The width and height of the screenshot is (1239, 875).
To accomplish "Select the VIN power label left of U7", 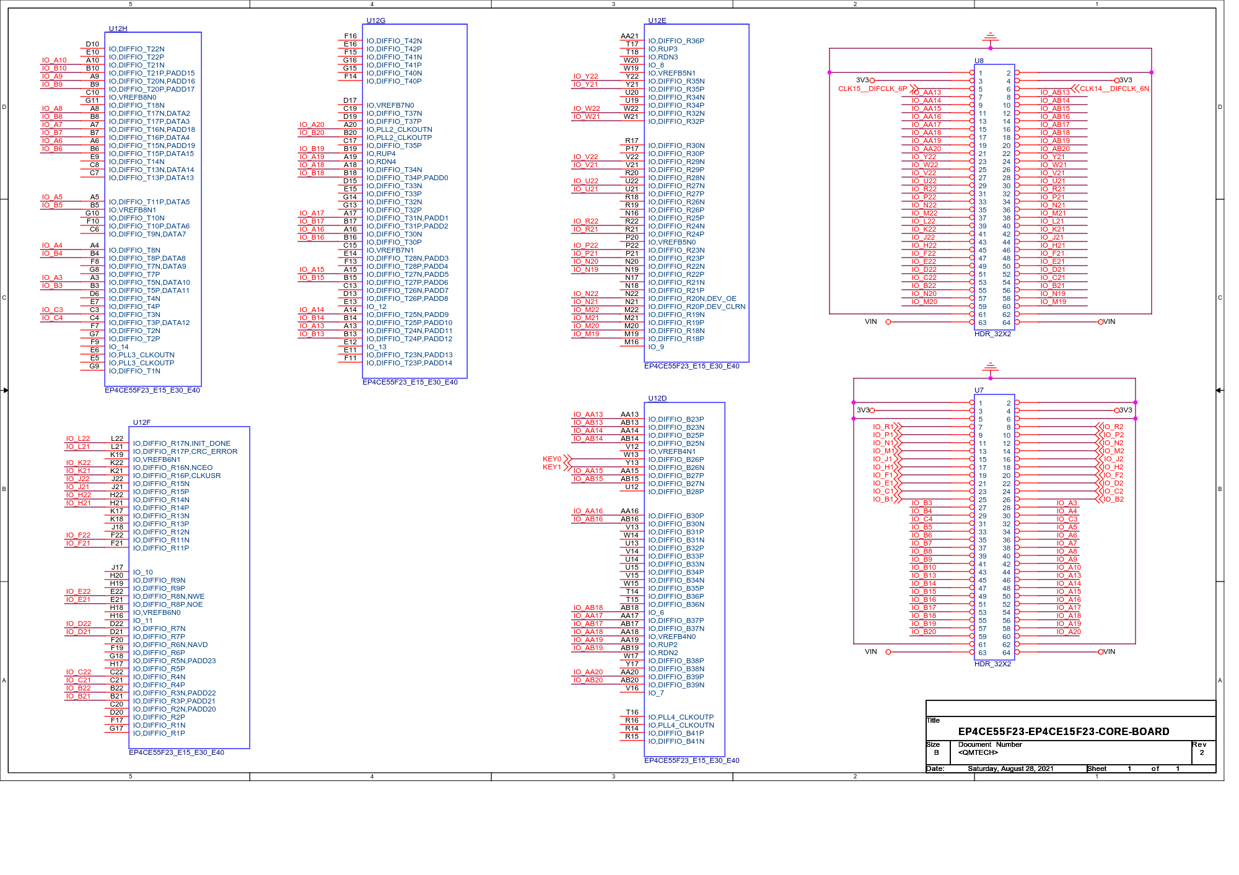I will (871, 651).
